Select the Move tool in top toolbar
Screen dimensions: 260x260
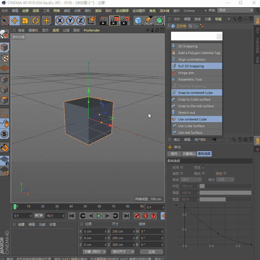tap(15, 21)
